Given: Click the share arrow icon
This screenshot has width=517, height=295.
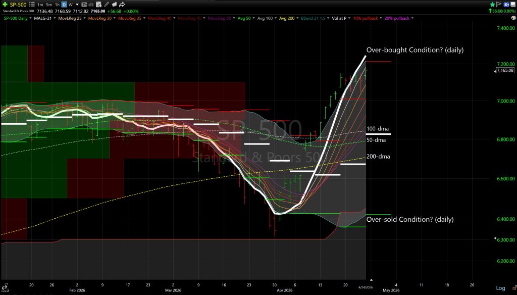Looking at the screenshot, I should click(122, 5).
